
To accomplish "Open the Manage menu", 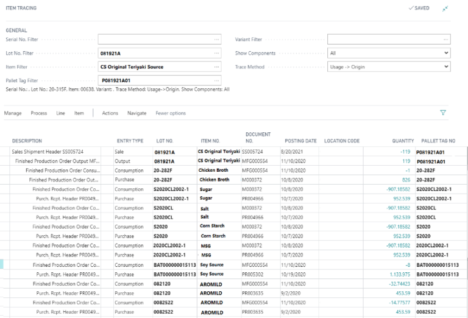I will point(13,113).
